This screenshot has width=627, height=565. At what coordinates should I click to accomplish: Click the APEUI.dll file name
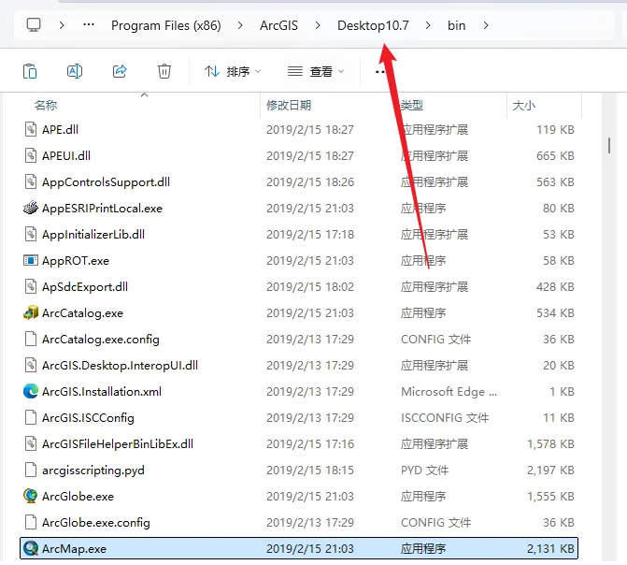click(66, 156)
